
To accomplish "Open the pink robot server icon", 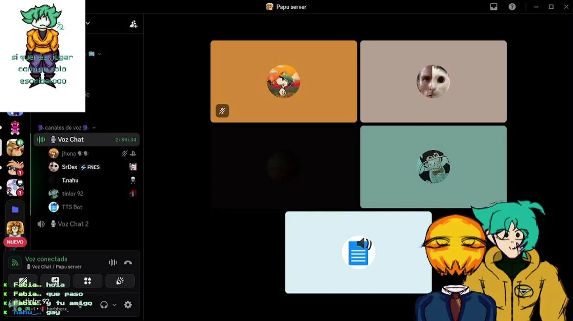I will point(15,128).
